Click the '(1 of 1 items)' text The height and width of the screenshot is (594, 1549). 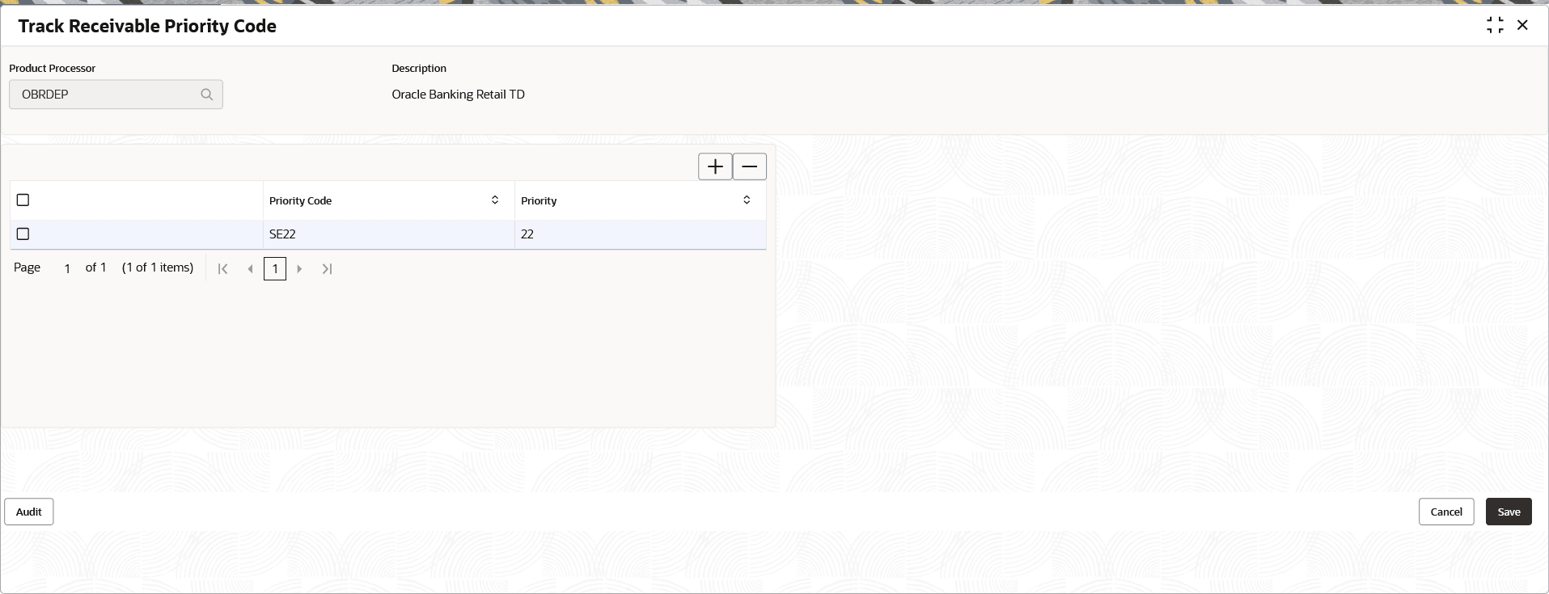(158, 268)
